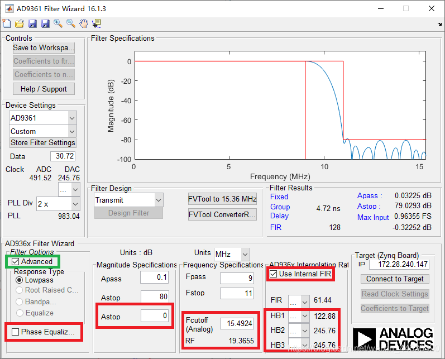Screen dimensions: 445x359
Task: Open the HB3 rate dropdown
Action: coord(299,344)
